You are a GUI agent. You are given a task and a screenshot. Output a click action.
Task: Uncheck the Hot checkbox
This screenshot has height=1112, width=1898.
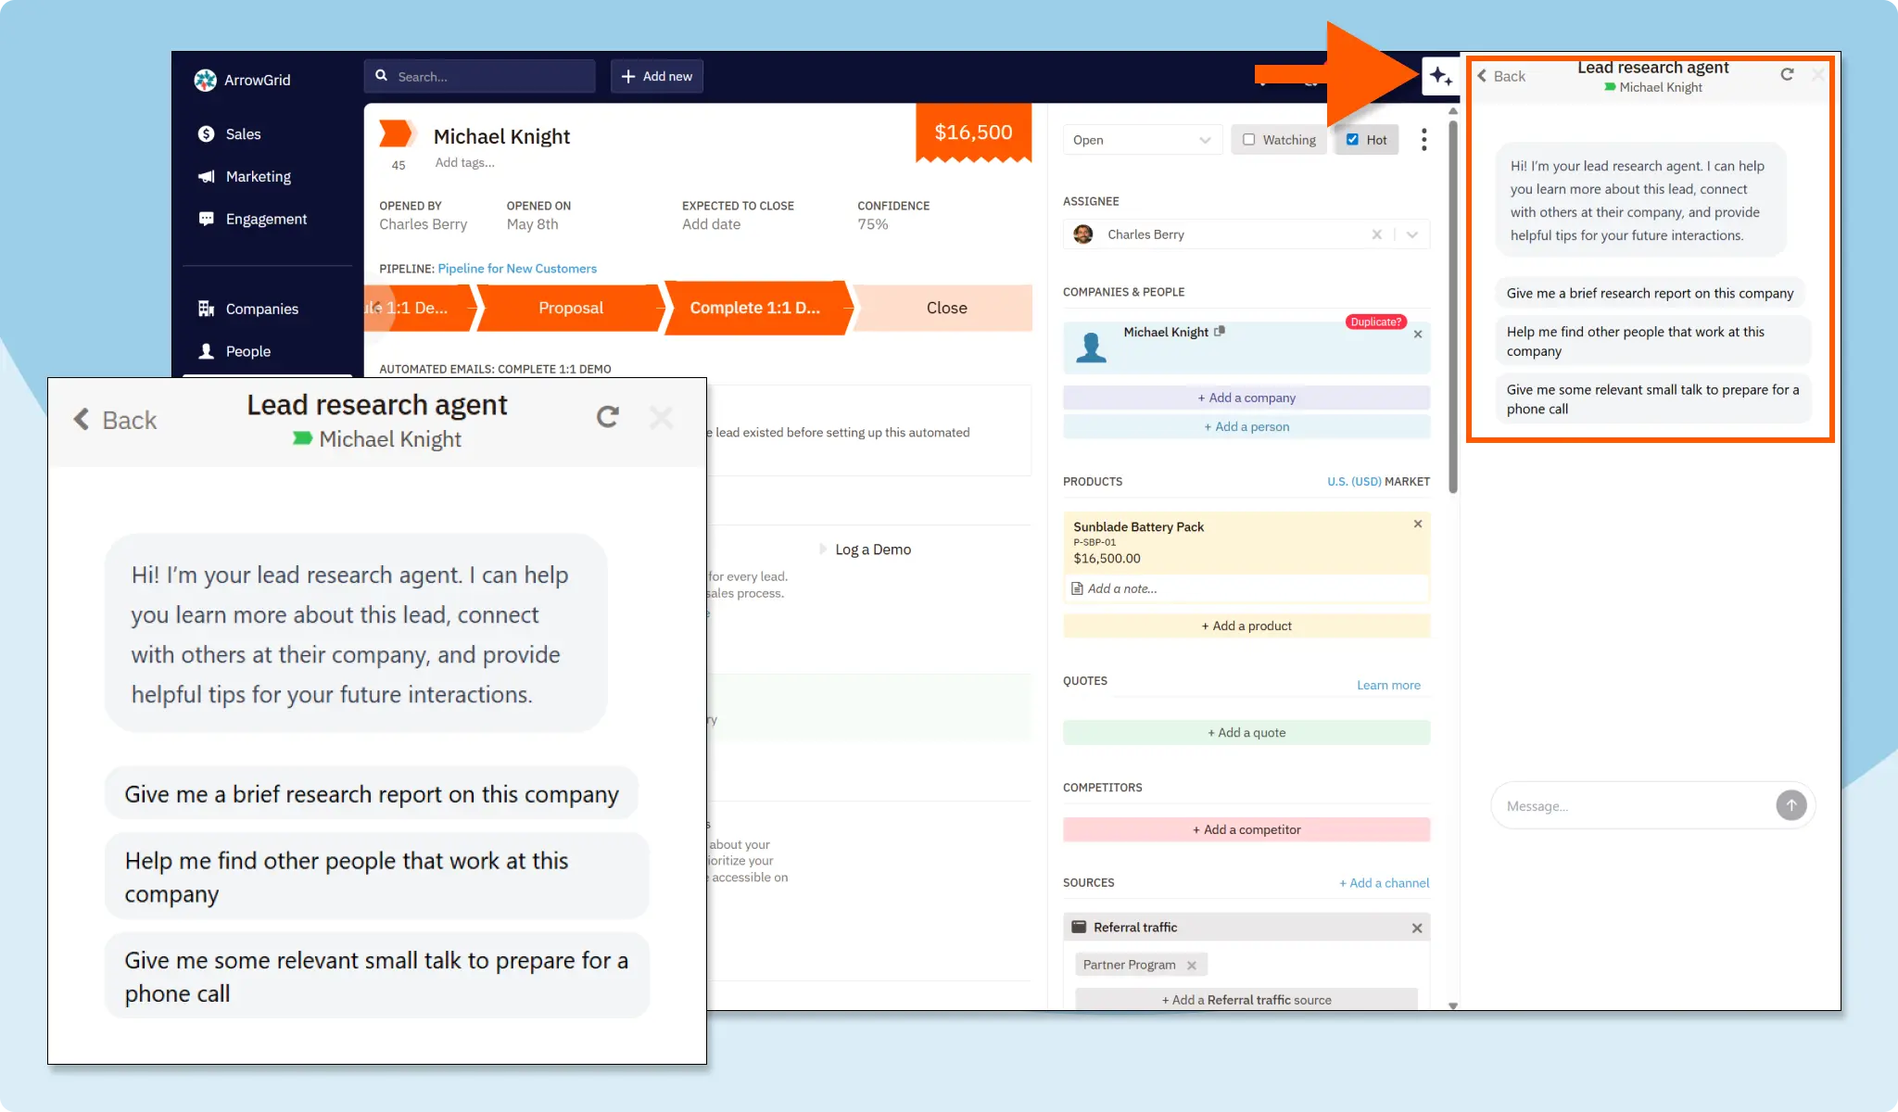[x=1352, y=140]
